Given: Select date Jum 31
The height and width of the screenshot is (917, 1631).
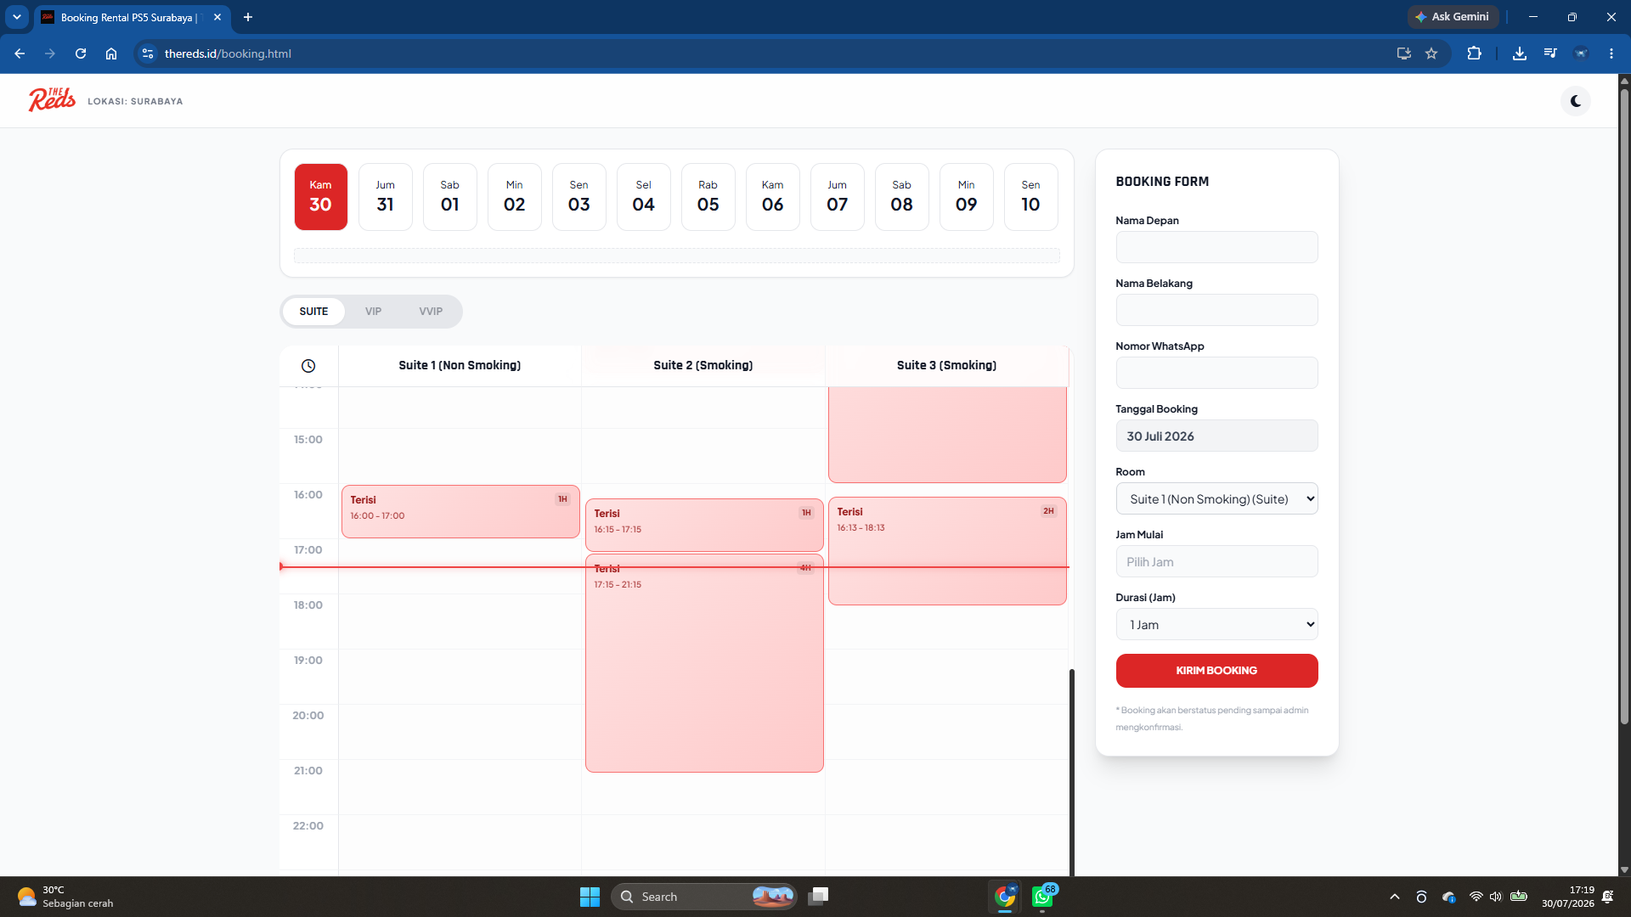Looking at the screenshot, I should tap(386, 197).
